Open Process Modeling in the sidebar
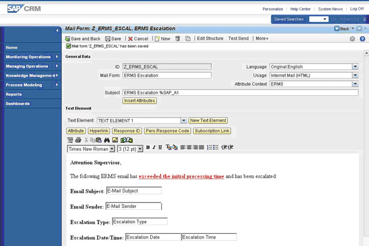Screen dimensions: 369x246 [x=31, y=85]
